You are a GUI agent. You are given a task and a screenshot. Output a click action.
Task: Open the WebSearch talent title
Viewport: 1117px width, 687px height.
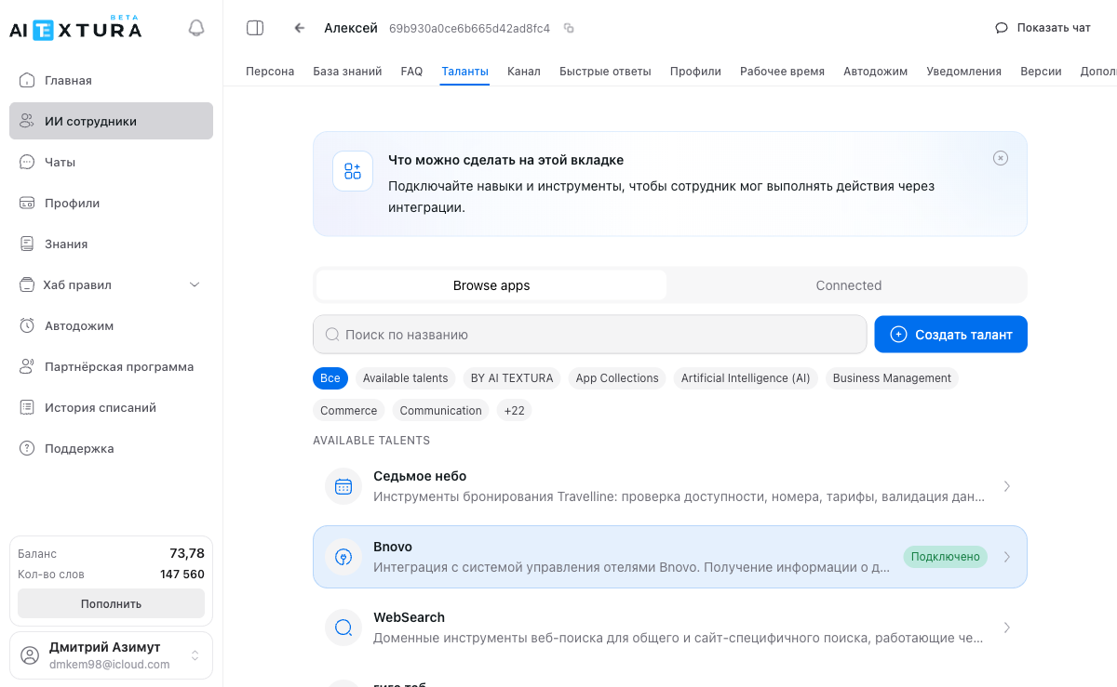409,617
